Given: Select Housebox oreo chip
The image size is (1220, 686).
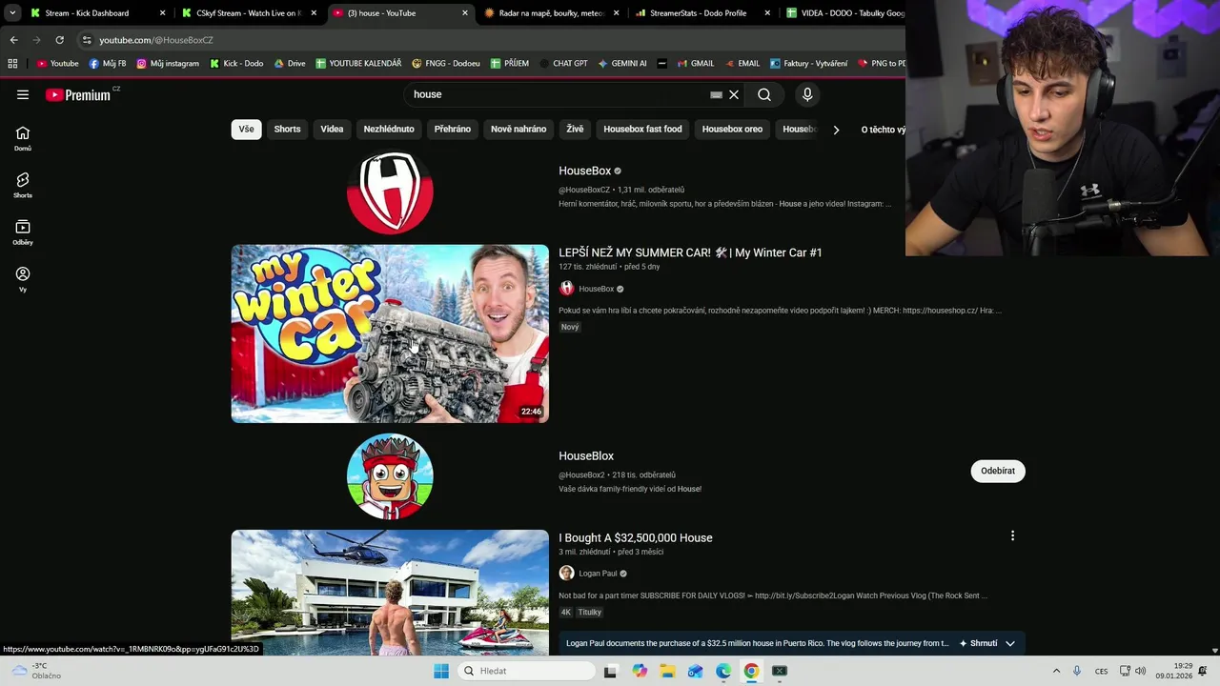Looking at the screenshot, I should 732,130.
